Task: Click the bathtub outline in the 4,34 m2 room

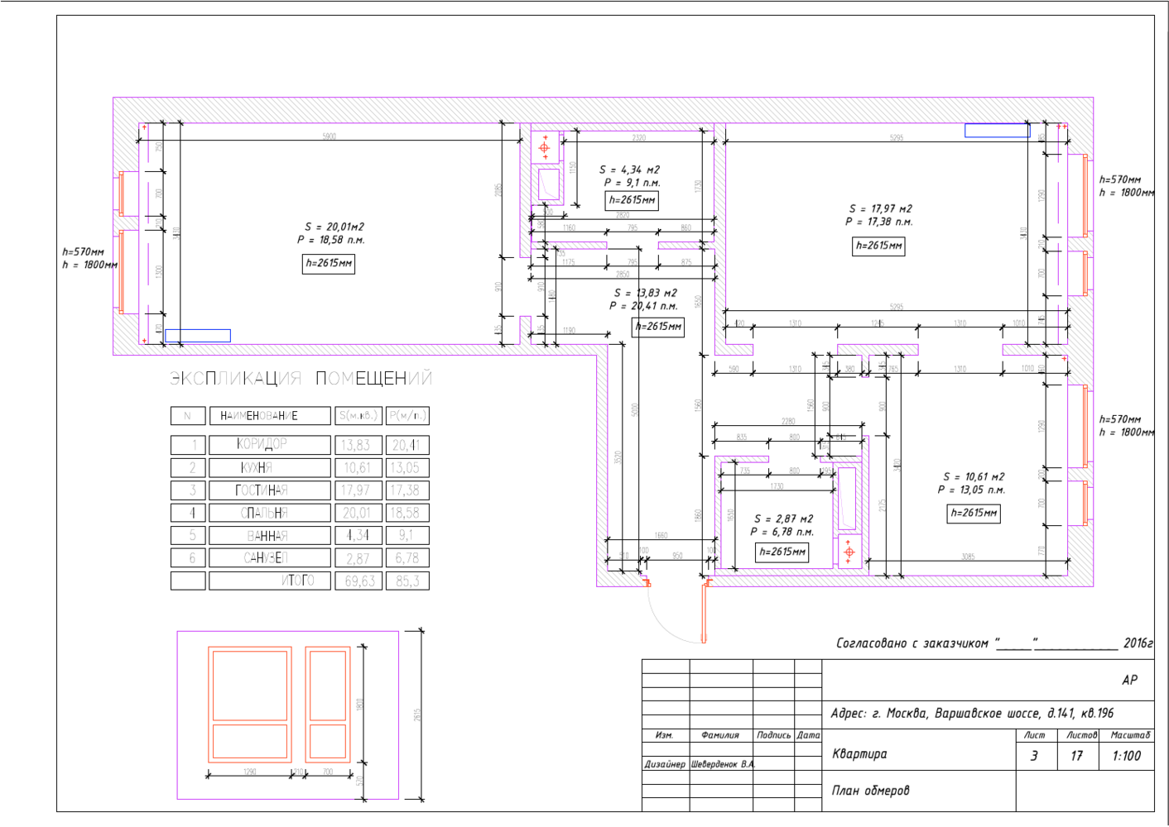Action: pos(549,184)
